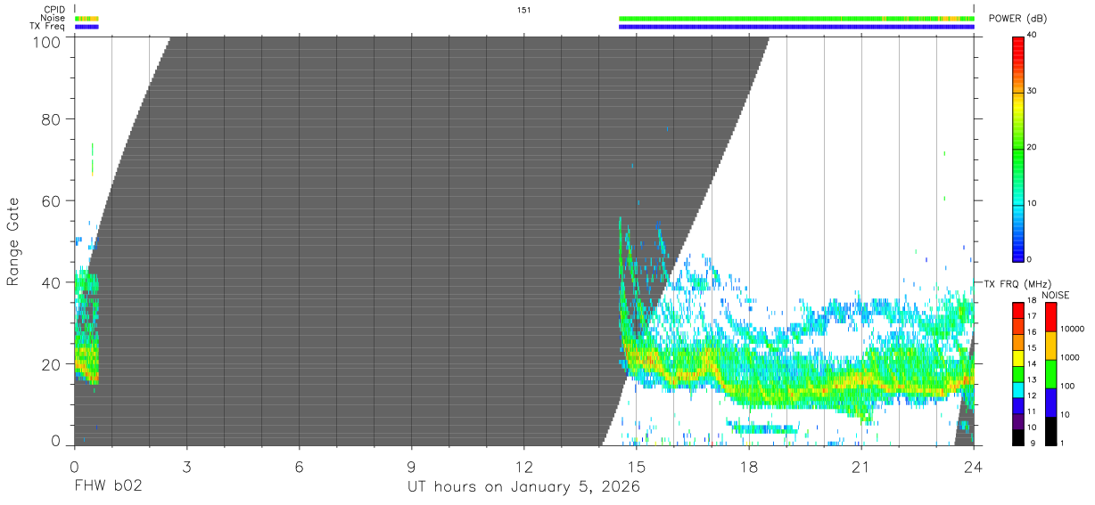
Task: Click the 'Noise' row label at top left
Action: pos(54,18)
